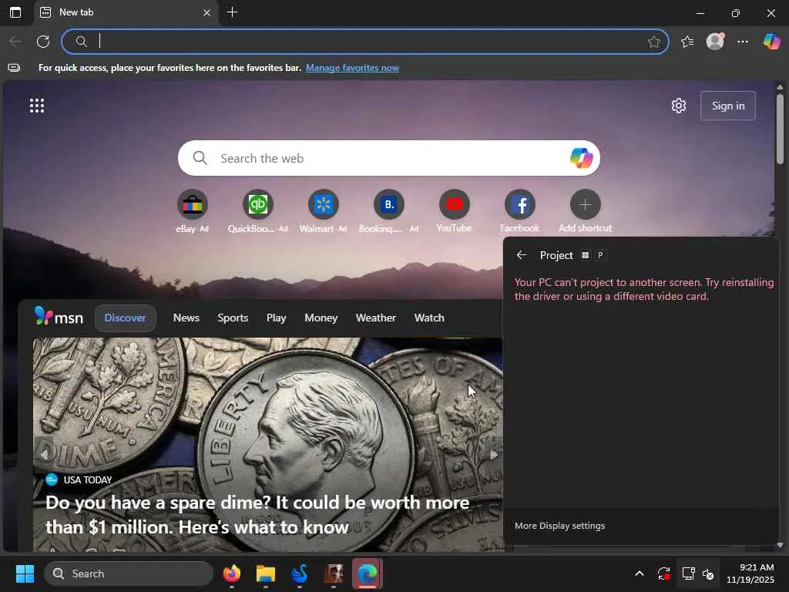The image size is (789, 592).
Task: Open the clock showing 9:21 AM
Action: tap(750, 573)
